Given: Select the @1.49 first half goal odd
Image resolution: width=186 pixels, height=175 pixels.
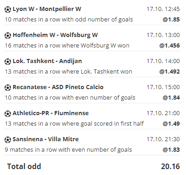Looking at the screenshot, I should pos(171,124).
